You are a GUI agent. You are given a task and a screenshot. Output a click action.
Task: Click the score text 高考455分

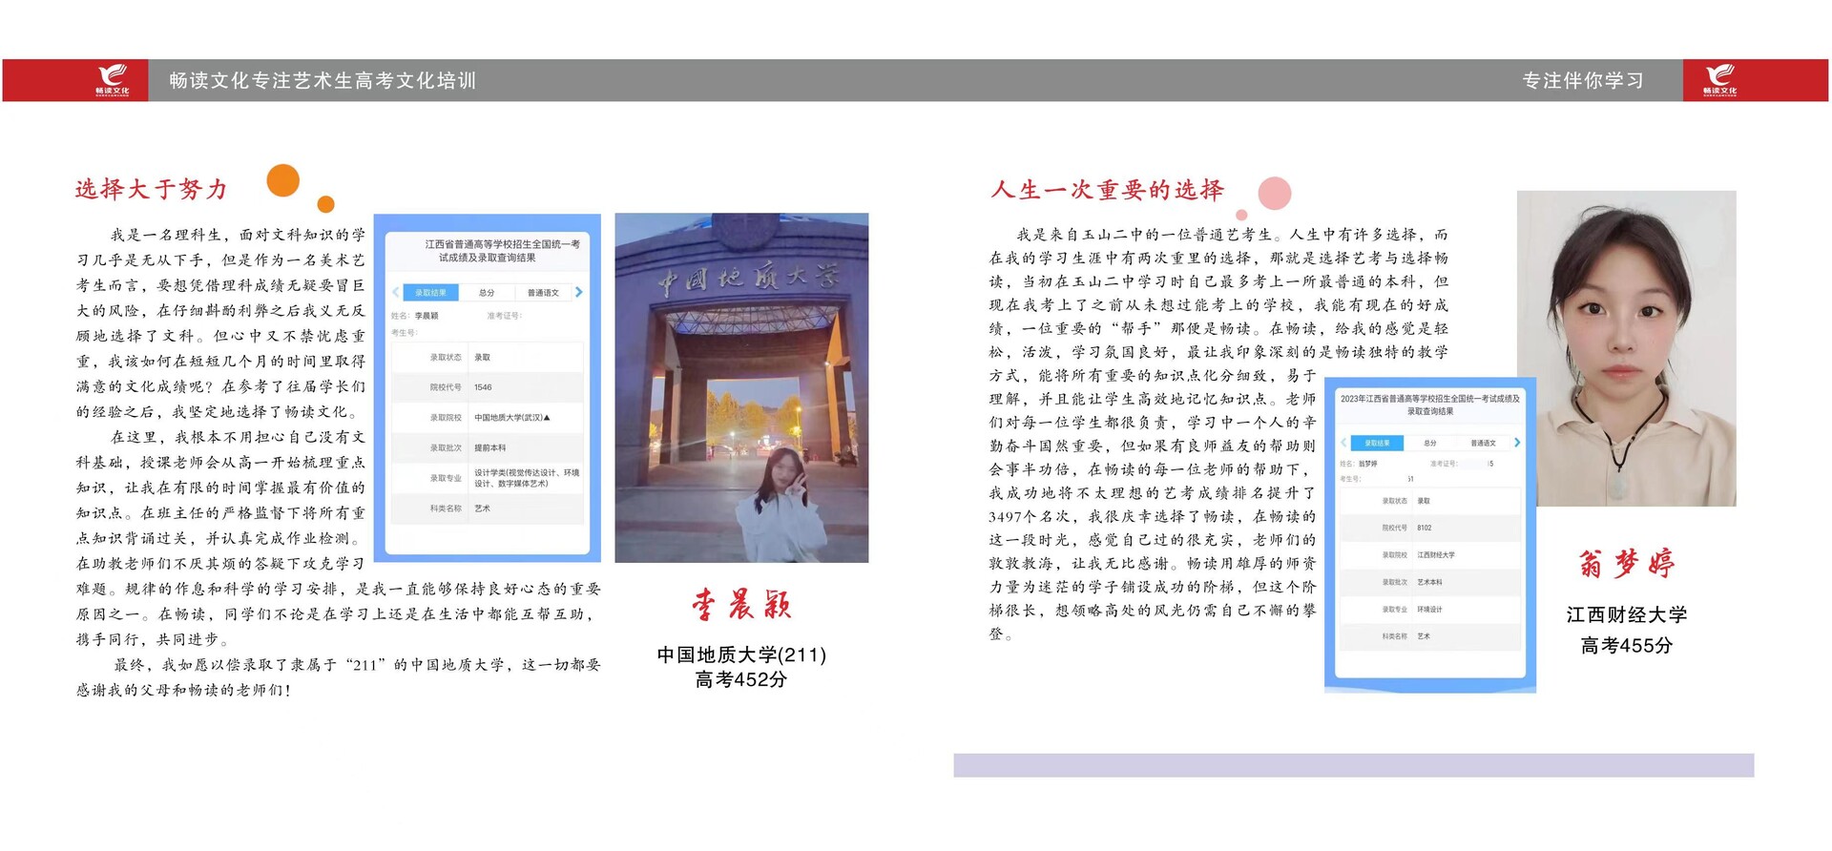point(1626,645)
